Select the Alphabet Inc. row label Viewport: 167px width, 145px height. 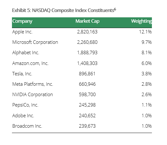pyautogui.click(x=26, y=53)
